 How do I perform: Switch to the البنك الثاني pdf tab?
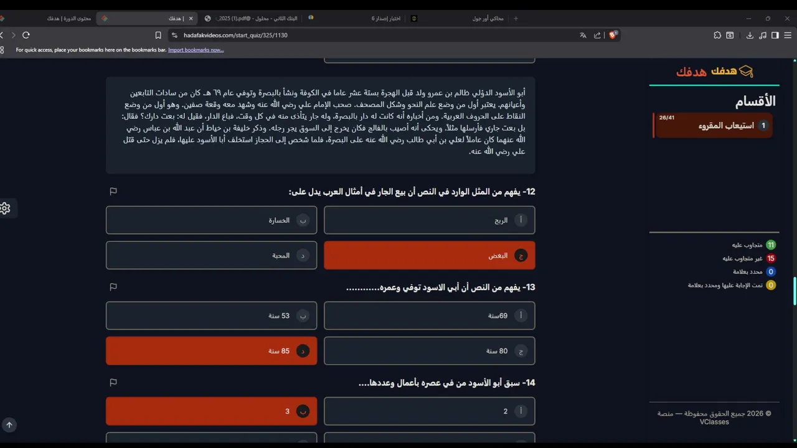(x=252, y=19)
